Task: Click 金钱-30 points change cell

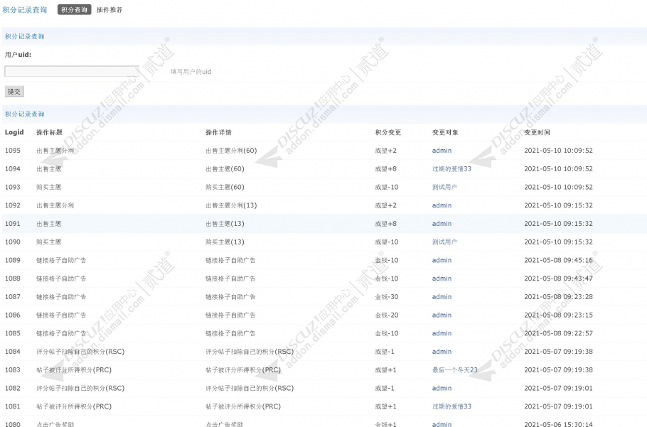Action: pos(387,296)
